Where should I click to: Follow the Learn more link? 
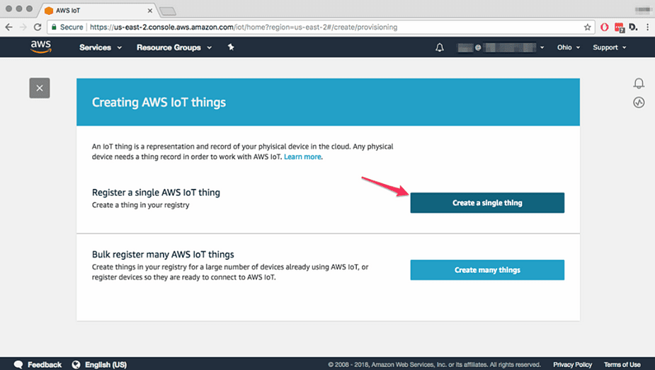302,157
